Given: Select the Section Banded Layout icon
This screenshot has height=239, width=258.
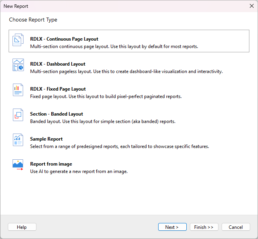Looking at the screenshot, I should click(x=18, y=115).
